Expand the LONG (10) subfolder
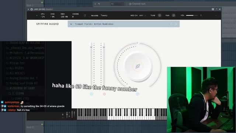236x133 pixels. pos(20,99)
